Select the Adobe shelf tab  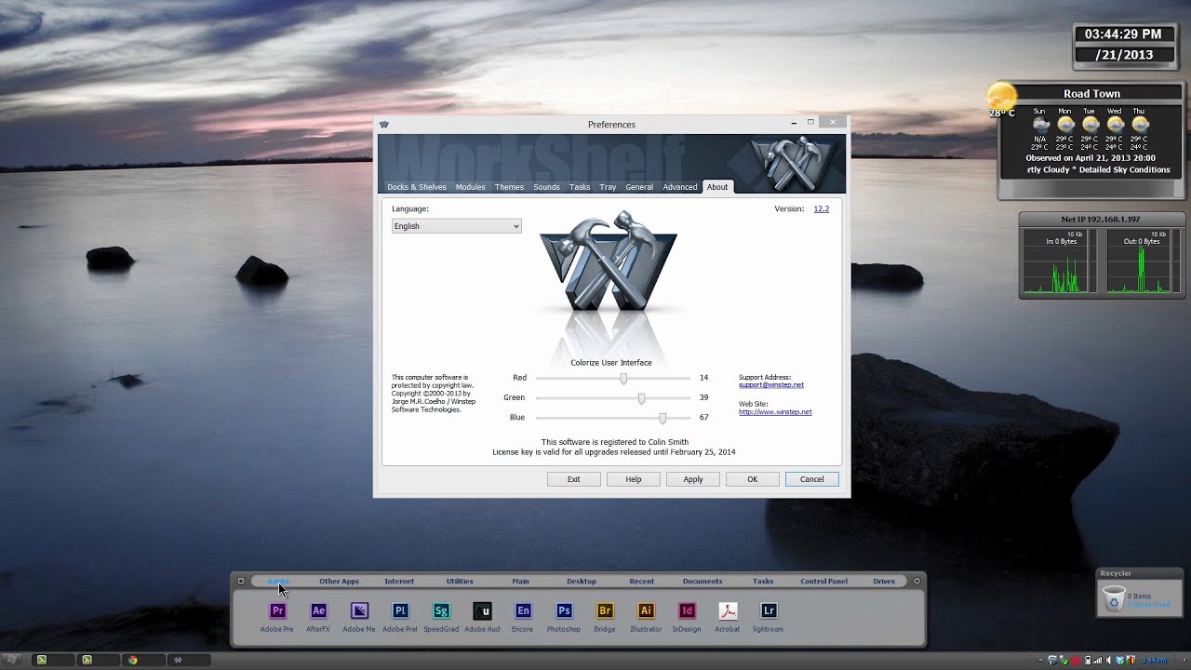(x=278, y=582)
